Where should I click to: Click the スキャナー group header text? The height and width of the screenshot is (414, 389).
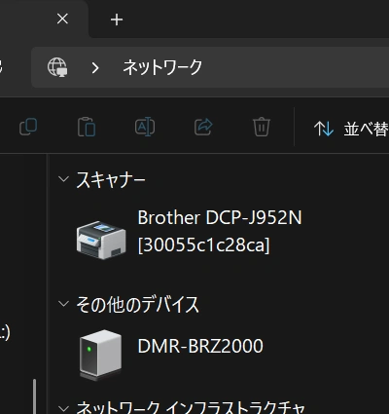click(x=111, y=180)
